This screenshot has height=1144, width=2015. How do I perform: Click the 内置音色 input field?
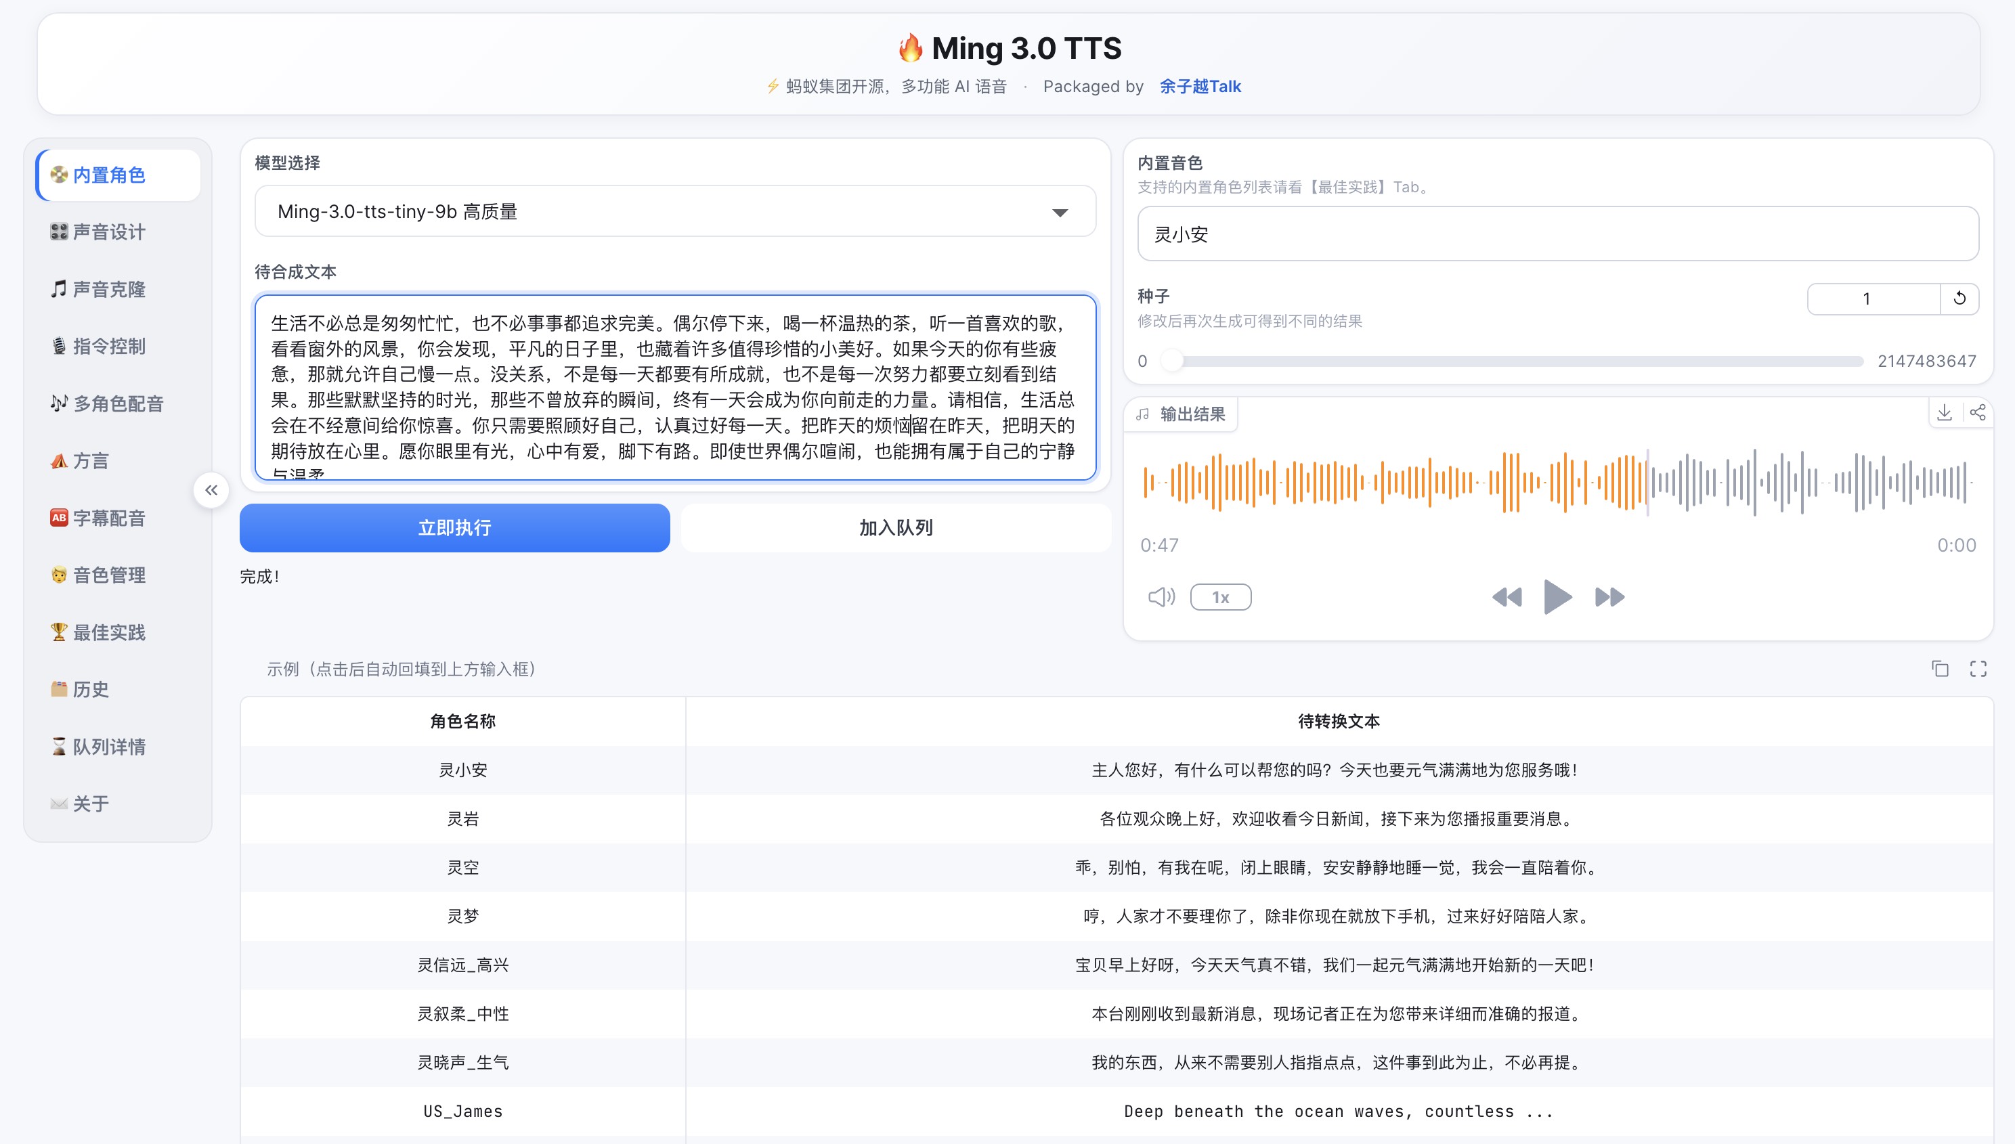click(x=1557, y=234)
